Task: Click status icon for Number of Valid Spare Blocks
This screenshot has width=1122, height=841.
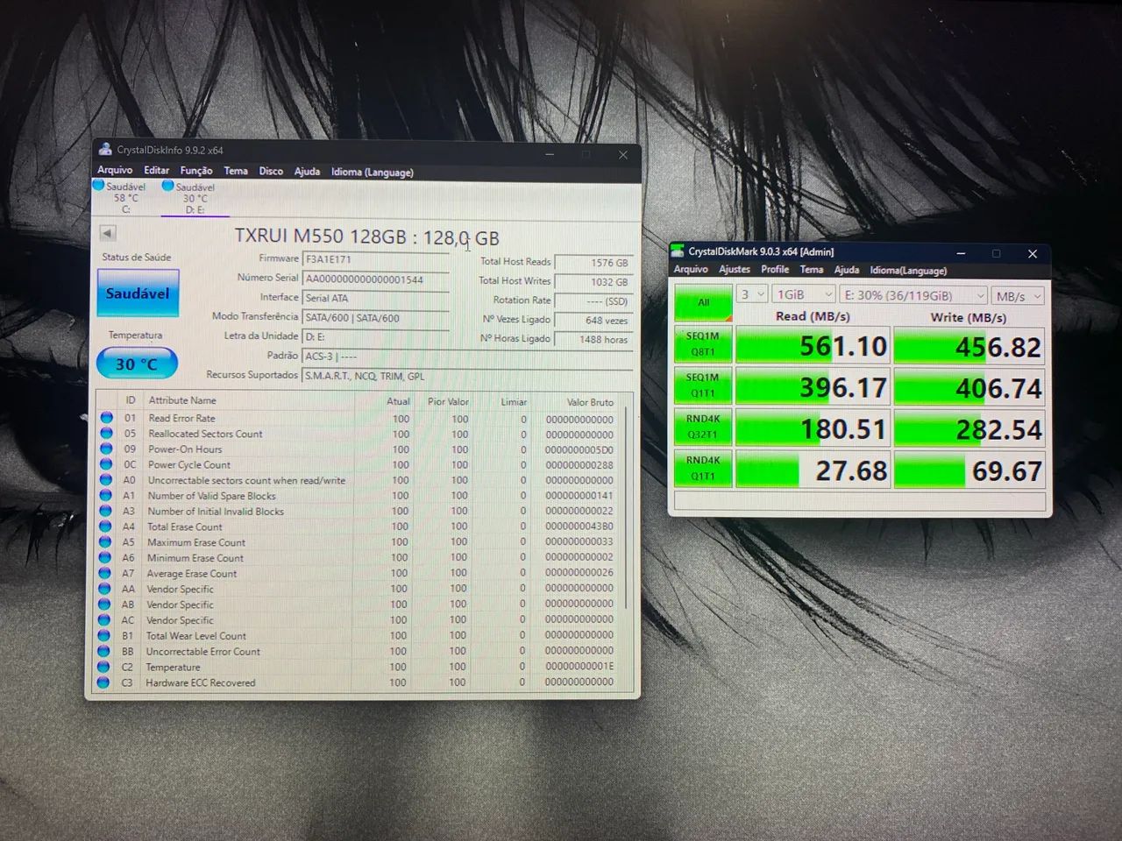Action: click(x=106, y=495)
